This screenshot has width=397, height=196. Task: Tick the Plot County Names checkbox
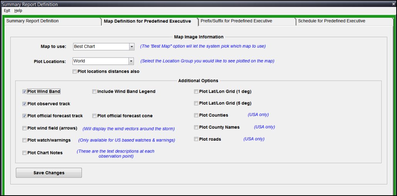click(x=196, y=127)
